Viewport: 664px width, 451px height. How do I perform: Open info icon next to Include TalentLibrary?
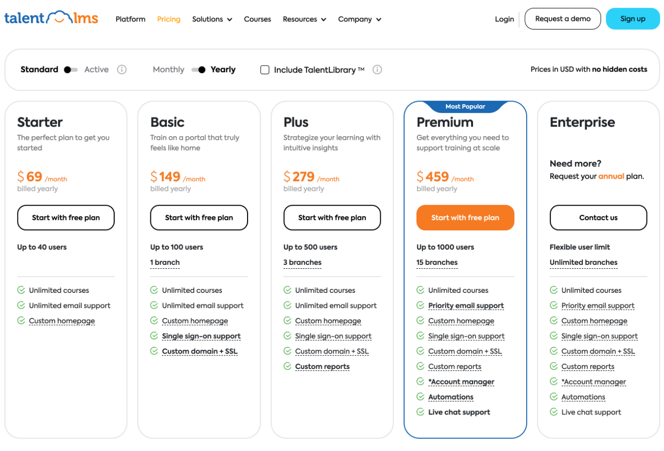click(377, 70)
